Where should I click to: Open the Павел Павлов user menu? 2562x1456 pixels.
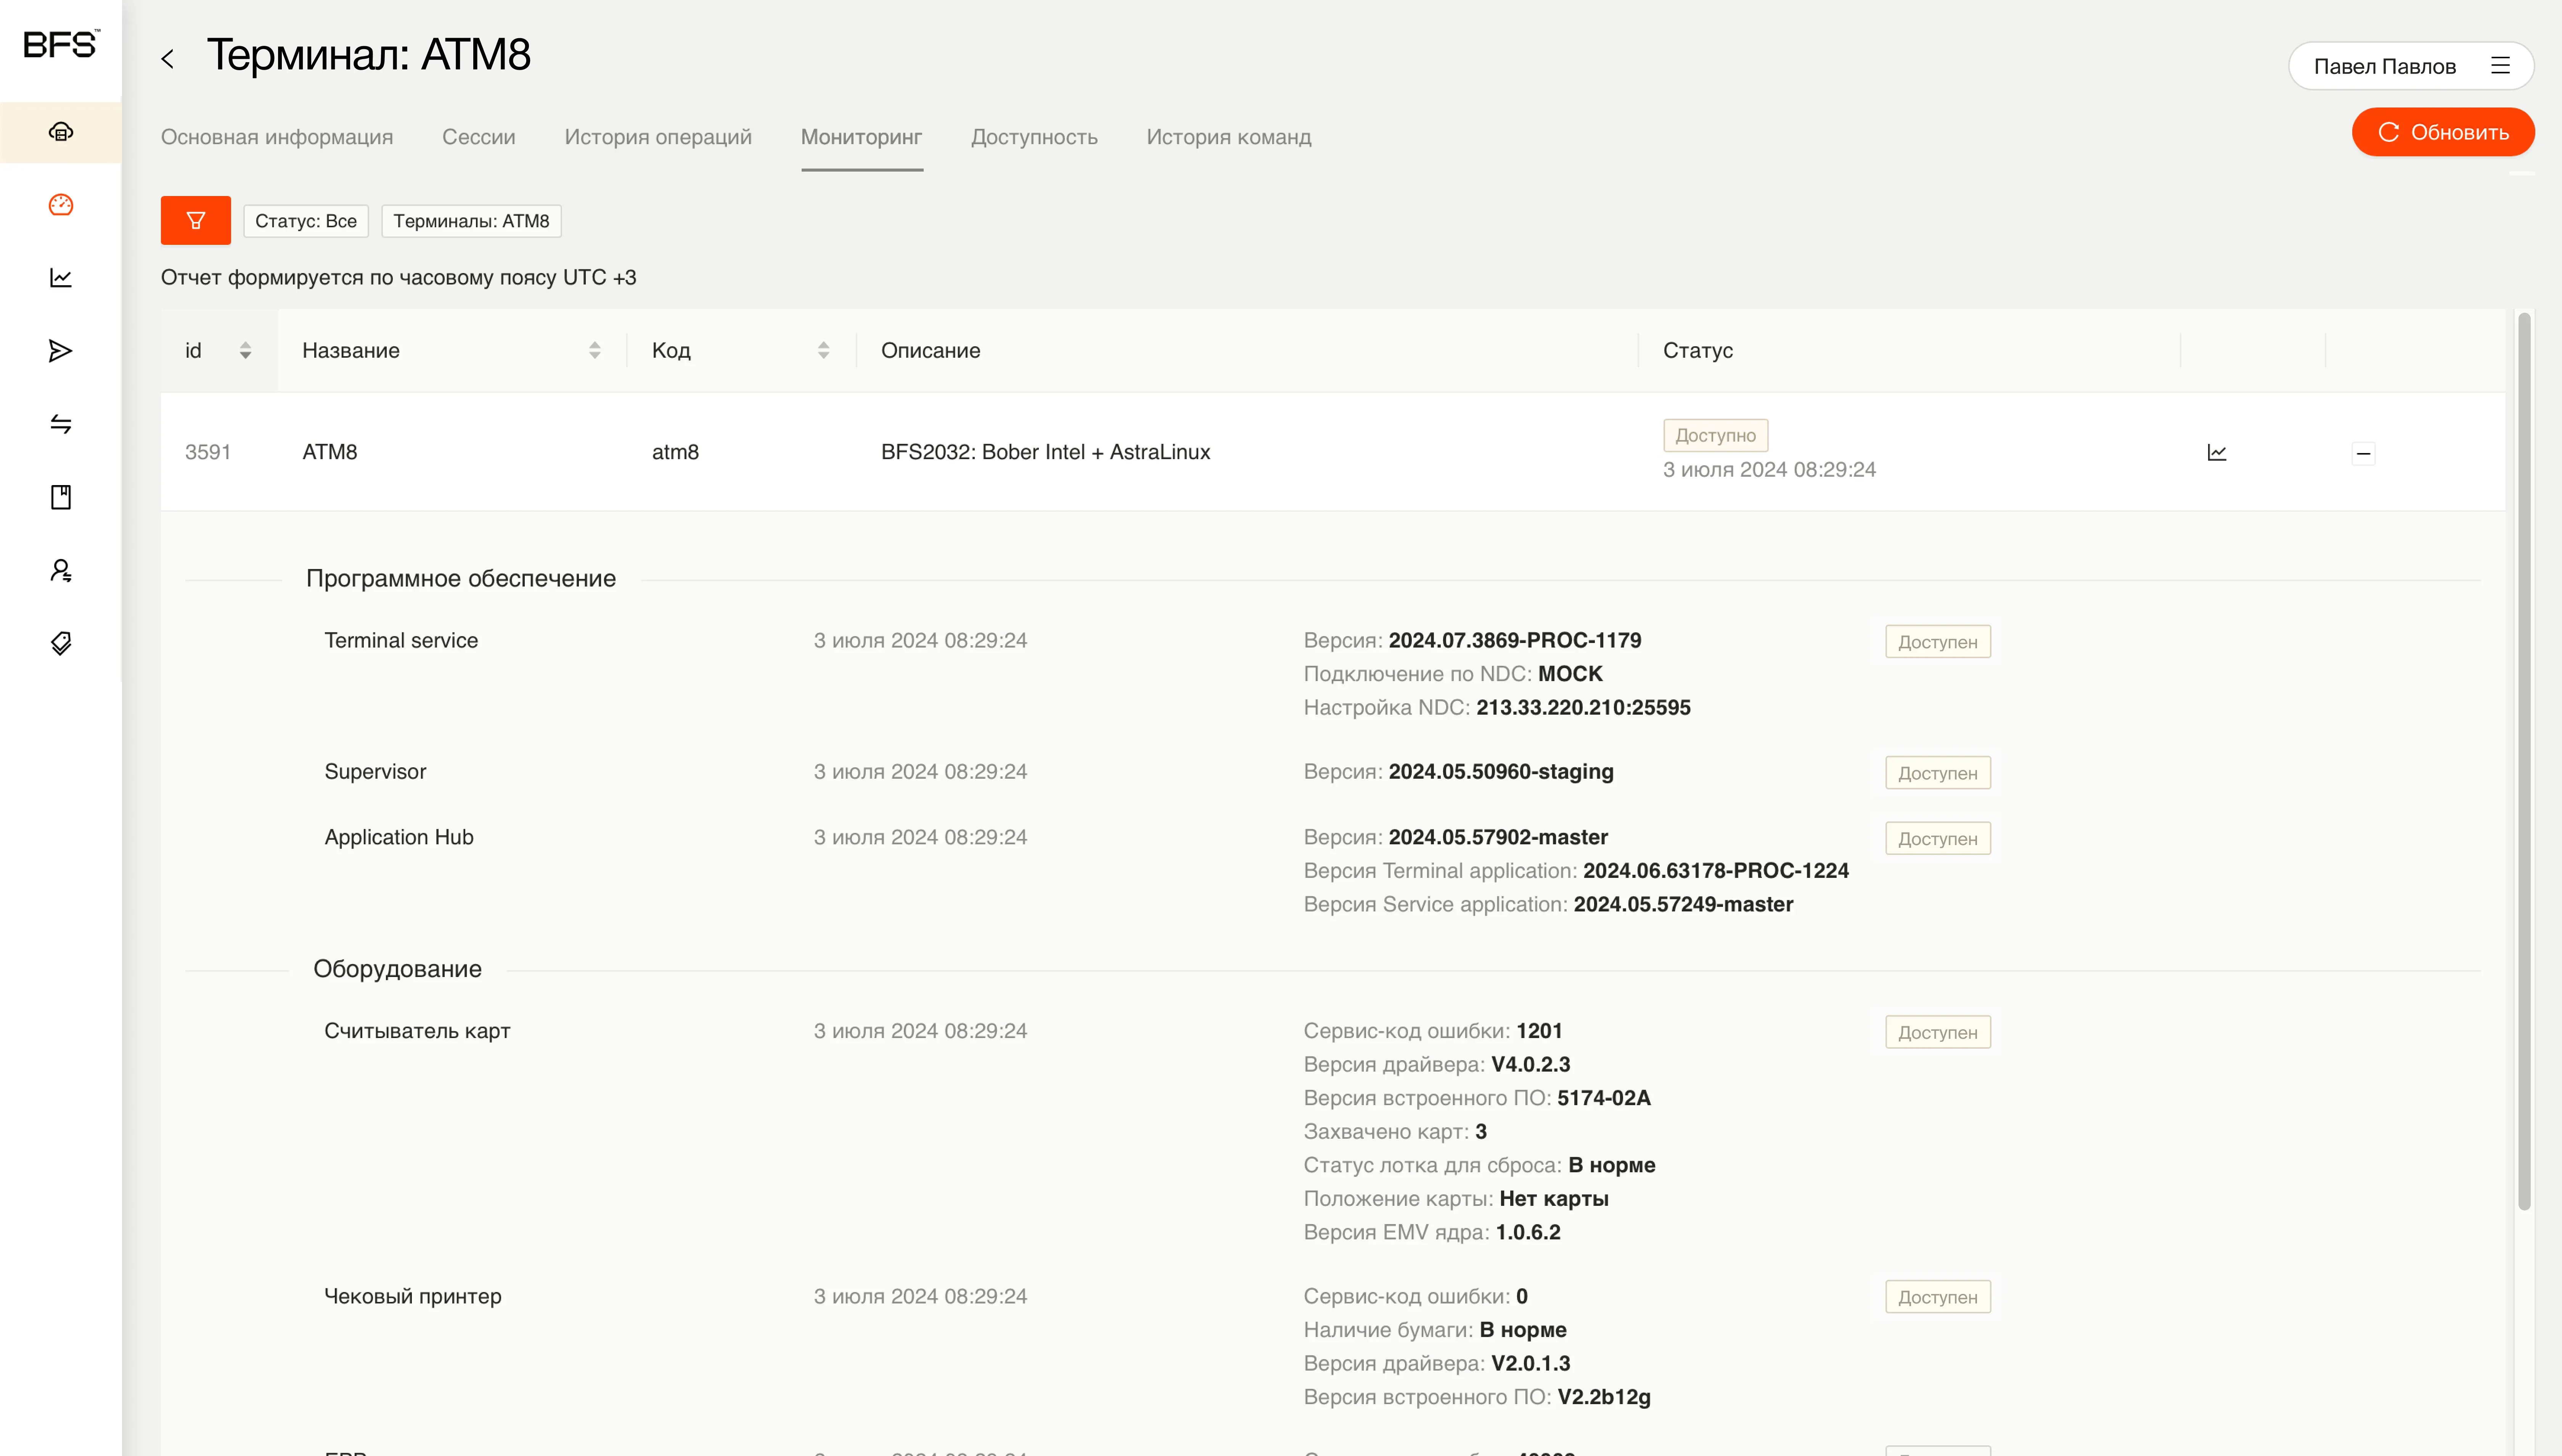tap(2411, 66)
